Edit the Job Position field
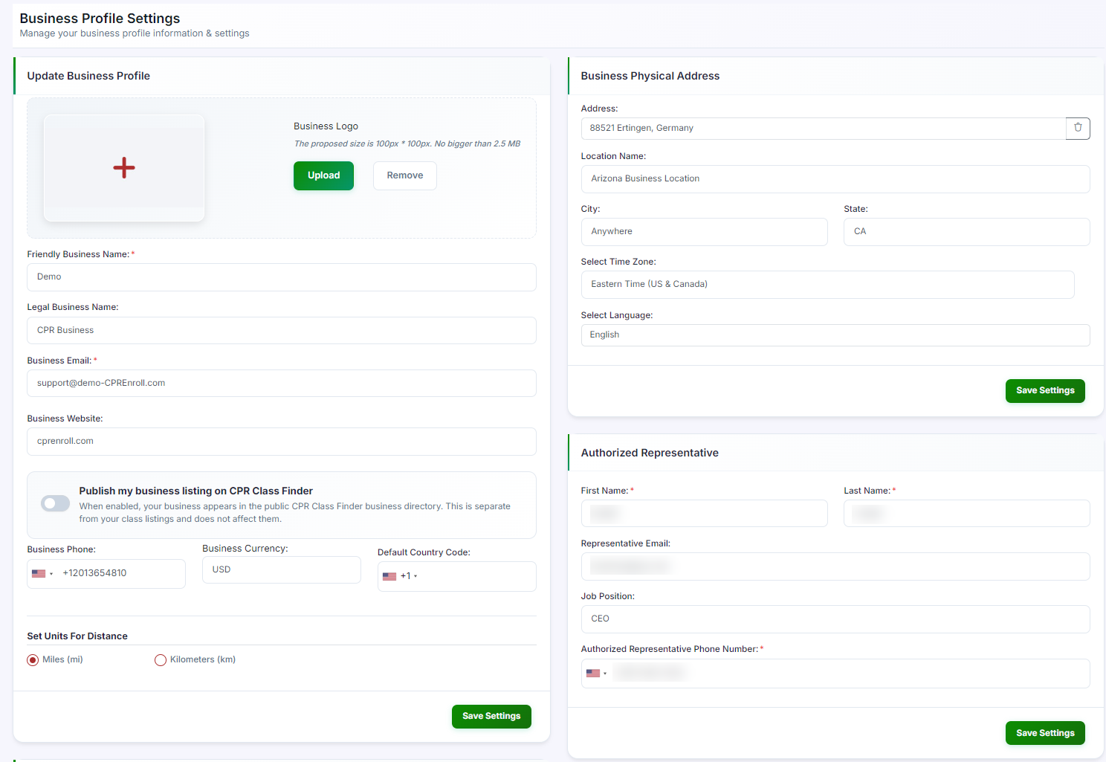The width and height of the screenshot is (1106, 762). (x=835, y=619)
